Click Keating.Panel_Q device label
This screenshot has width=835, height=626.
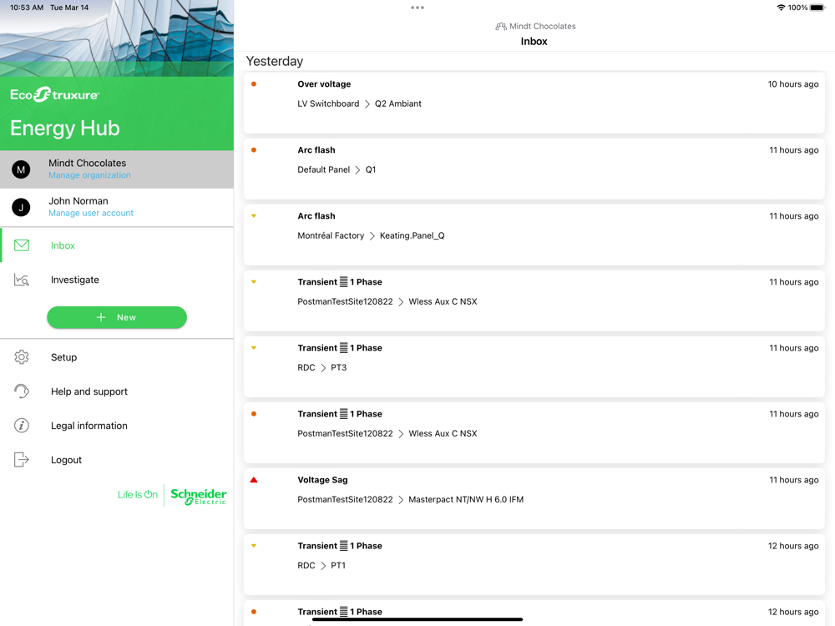click(412, 236)
